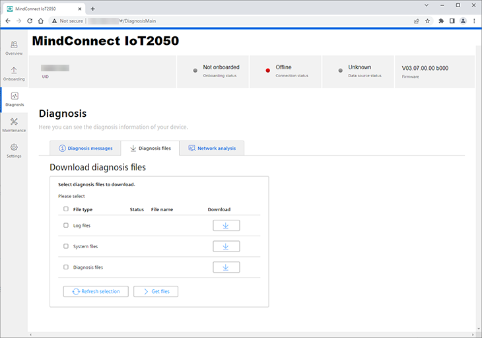Click the firmware version V03.07.00.00 b000
The width and height of the screenshot is (482, 338).
tap(425, 68)
